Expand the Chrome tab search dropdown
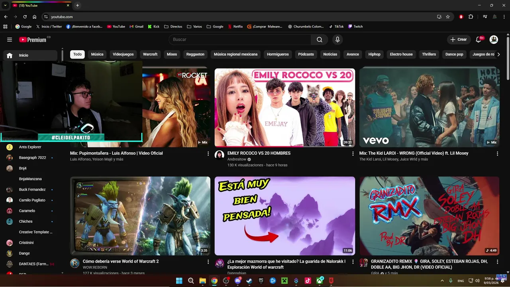510x287 pixels. tap(5, 5)
